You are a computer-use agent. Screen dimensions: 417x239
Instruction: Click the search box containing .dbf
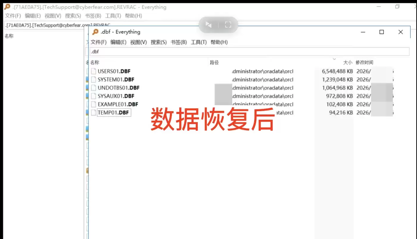250,51
